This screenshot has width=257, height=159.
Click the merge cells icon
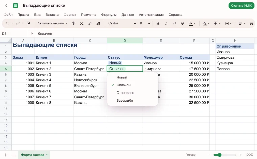[227, 23]
